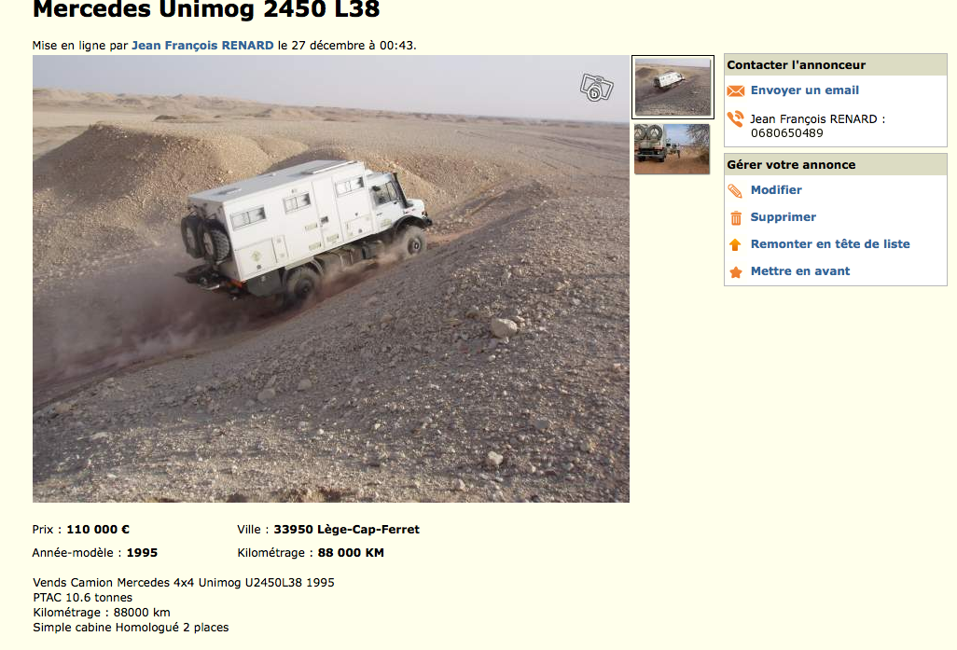Click the main Unimog desert photo
The image size is (957, 650).
coord(331,279)
